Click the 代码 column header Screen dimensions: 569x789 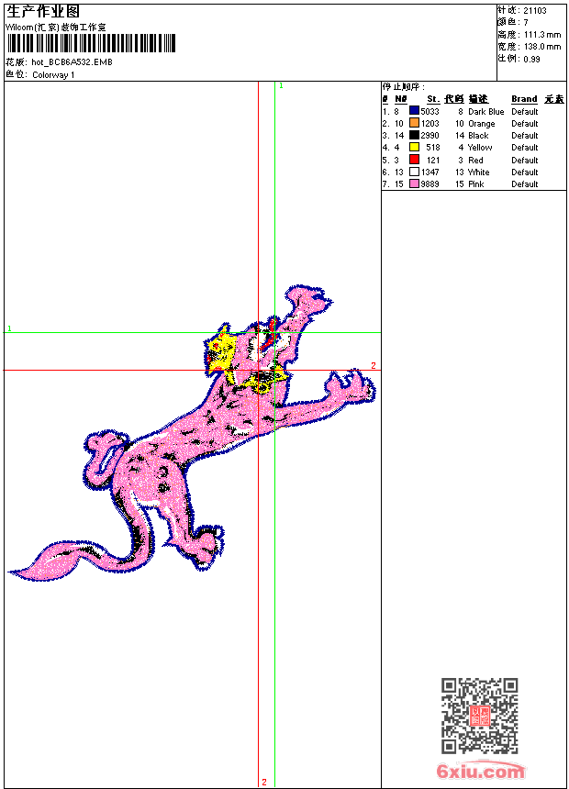point(453,99)
